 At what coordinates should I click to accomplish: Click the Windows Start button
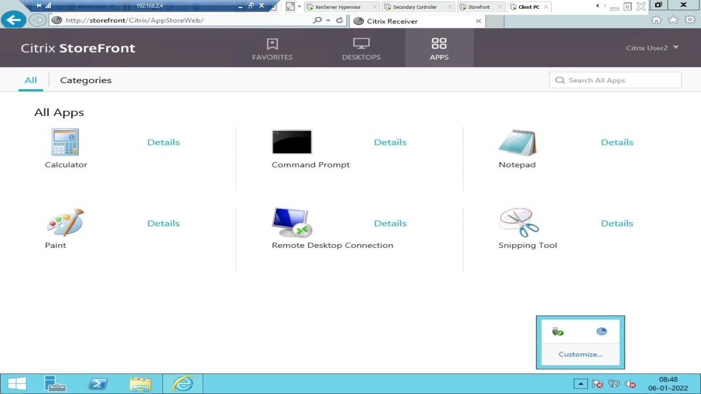(17, 384)
